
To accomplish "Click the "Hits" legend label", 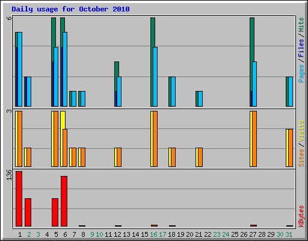I will click(x=301, y=25).
